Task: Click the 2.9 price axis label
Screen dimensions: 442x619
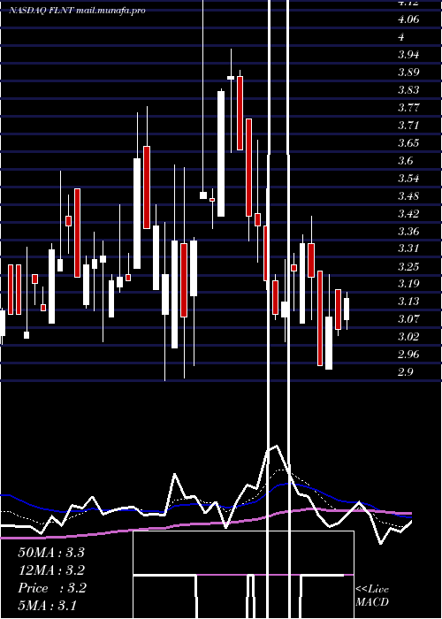Action: [x=406, y=372]
